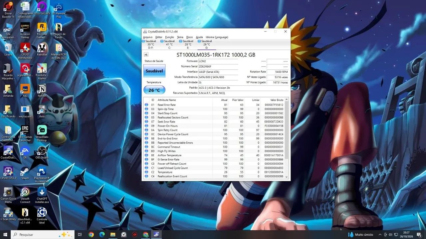
Task: Open the Ajuda menu
Action: click(199, 37)
